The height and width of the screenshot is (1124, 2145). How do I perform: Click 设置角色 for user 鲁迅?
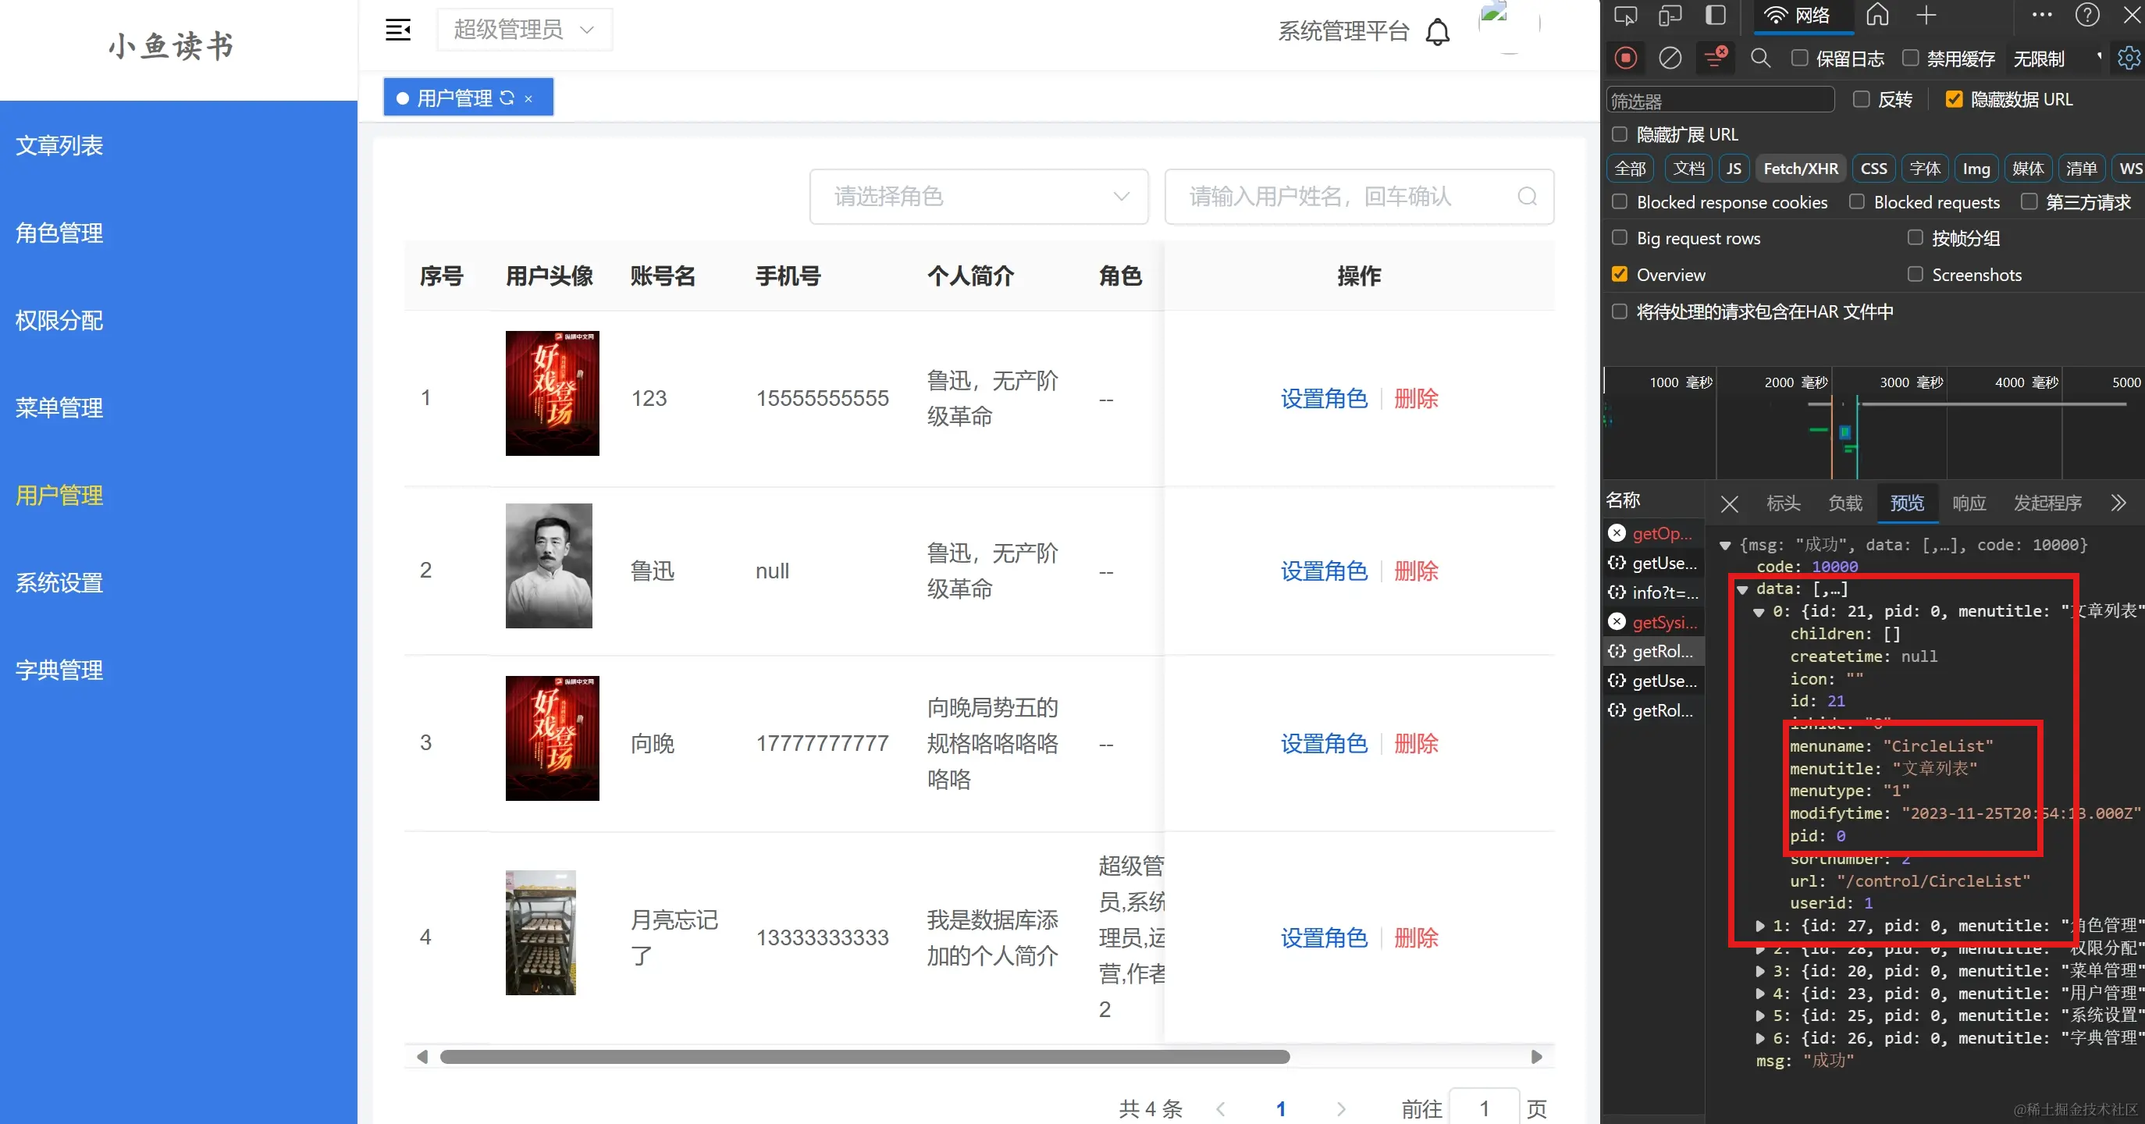(1323, 571)
